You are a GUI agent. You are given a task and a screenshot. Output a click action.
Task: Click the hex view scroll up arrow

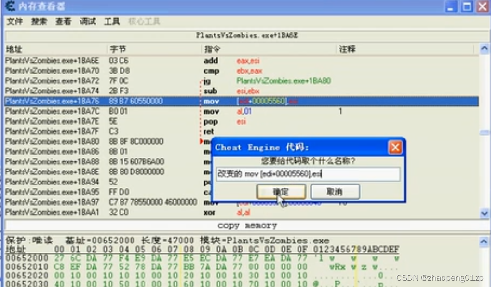(484, 241)
